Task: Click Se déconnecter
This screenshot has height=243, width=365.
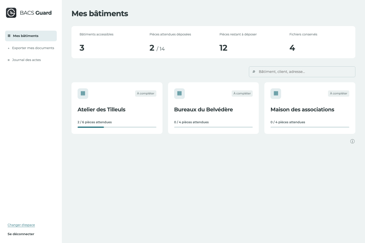Action: [x=21, y=234]
